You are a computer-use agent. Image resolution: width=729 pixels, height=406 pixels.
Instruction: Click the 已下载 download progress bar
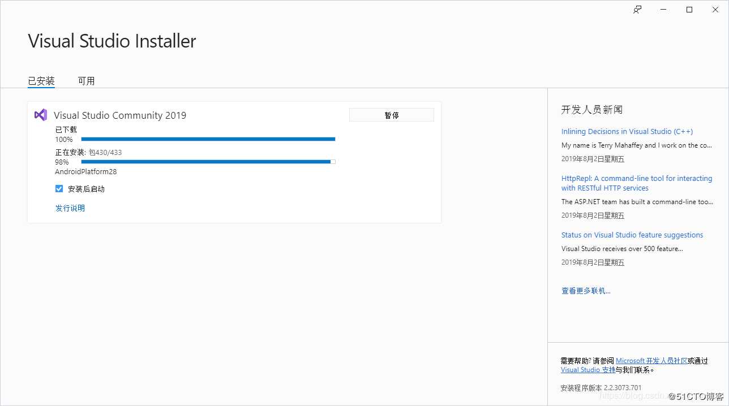pos(208,139)
